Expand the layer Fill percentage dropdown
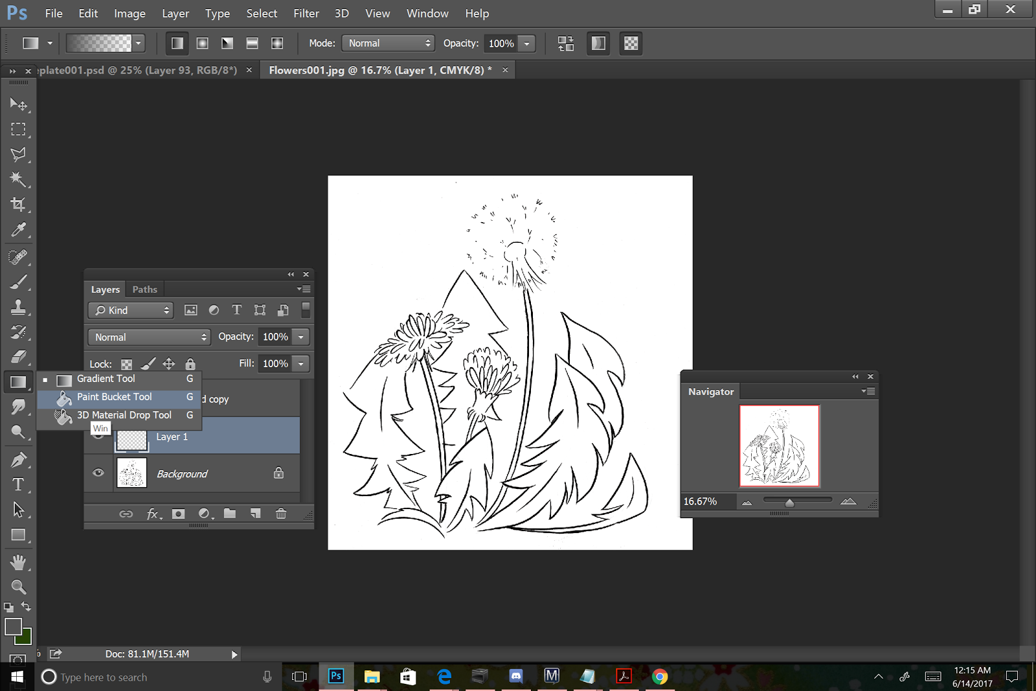 [x=301, y=364]
